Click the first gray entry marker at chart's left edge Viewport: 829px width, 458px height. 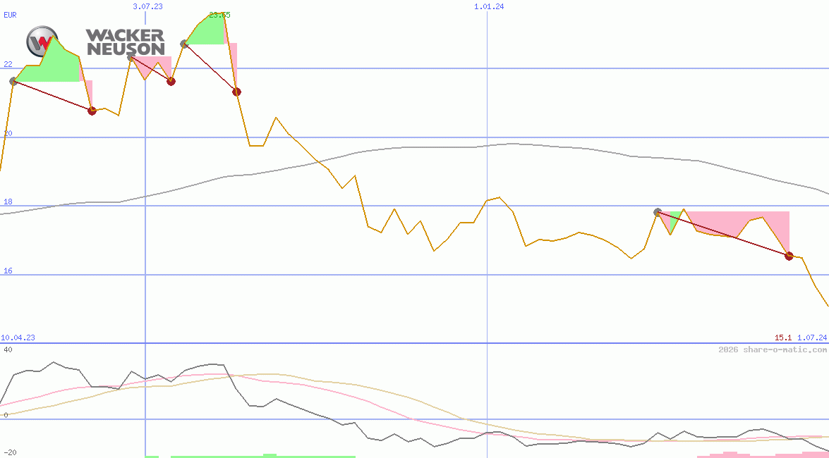(13, 82)
